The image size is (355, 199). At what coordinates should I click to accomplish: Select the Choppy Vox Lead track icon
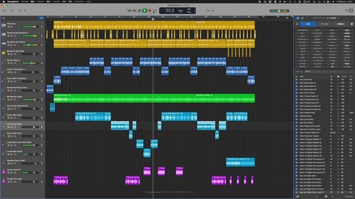4,181
